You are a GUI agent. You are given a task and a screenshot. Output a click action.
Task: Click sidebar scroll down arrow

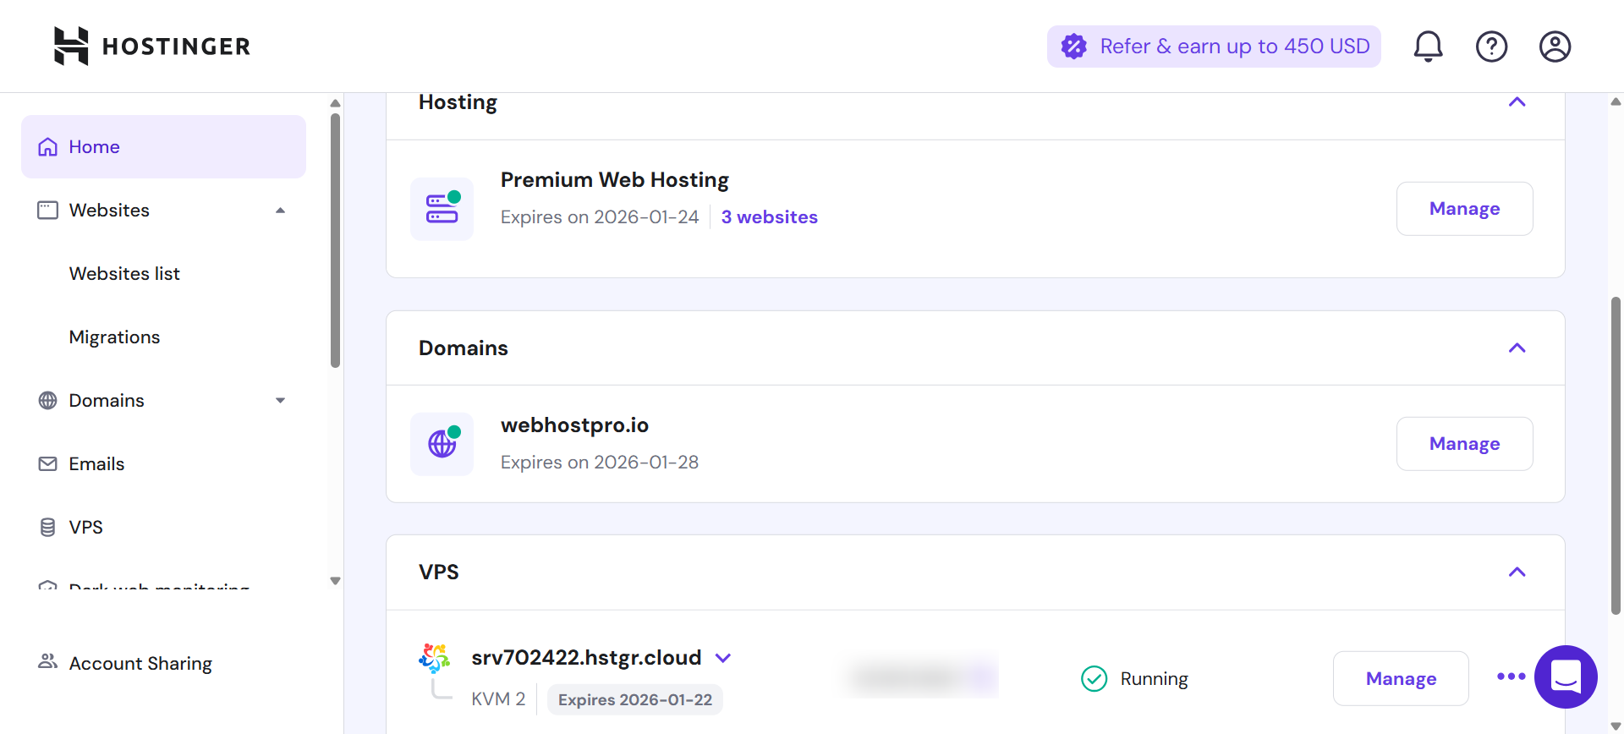pos(335,581)
